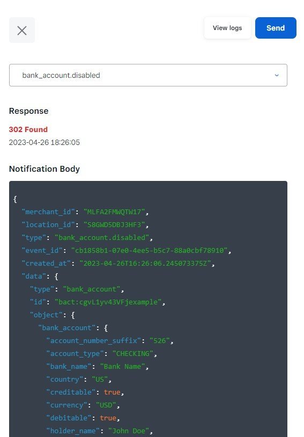Click the currency USD value

pyautogui.click(x=106, y=405)
